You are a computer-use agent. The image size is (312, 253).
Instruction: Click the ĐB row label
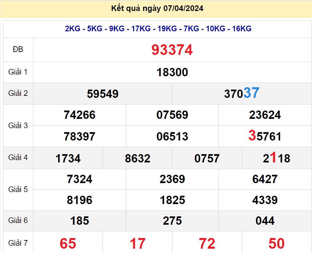[18, 50]
